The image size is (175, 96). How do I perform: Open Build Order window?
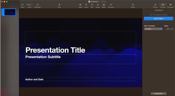(159, 94)
